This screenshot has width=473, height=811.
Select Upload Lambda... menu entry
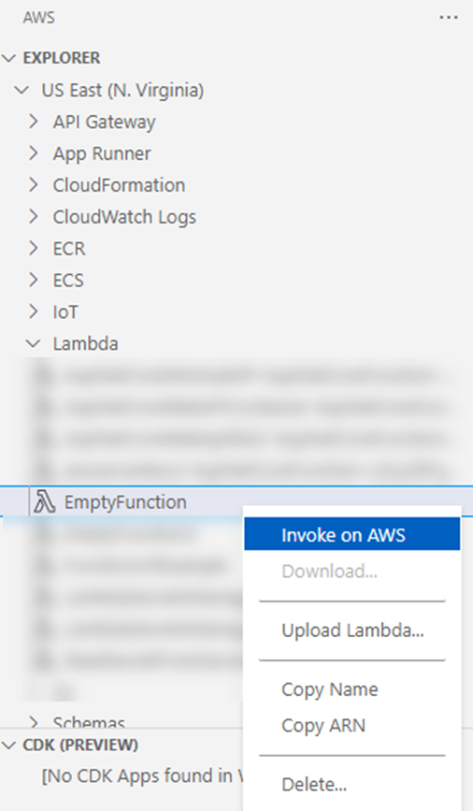pyautogui.click(x=352, y=630)
